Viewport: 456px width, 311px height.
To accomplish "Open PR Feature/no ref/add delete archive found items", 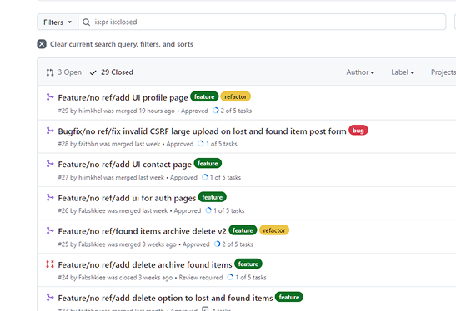I will point(145,265).
